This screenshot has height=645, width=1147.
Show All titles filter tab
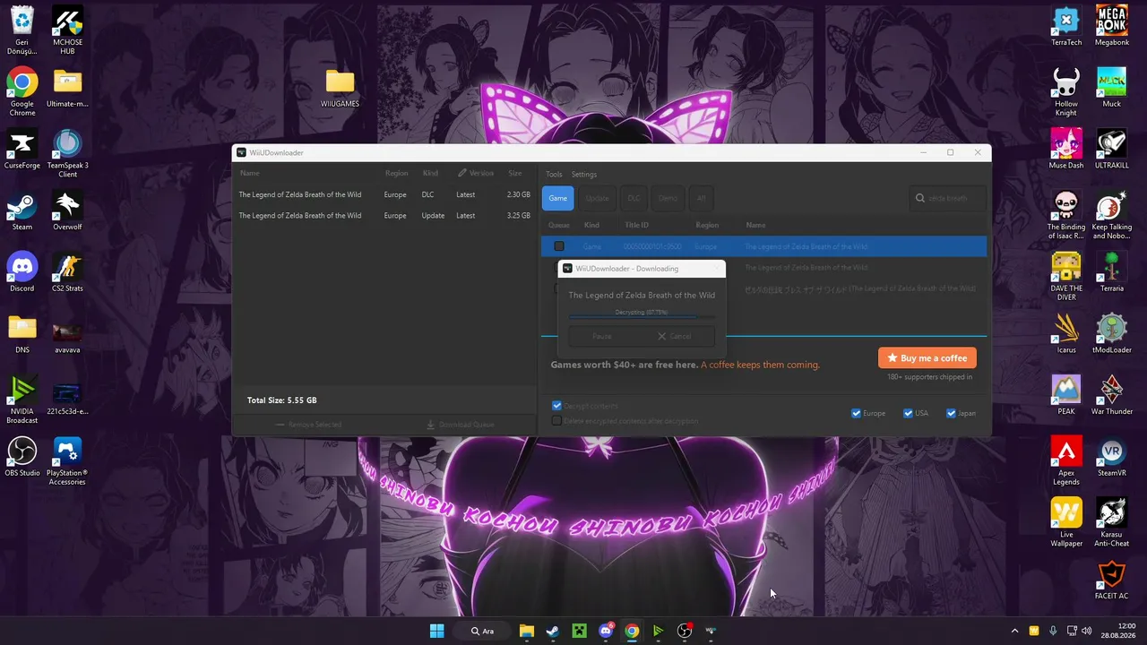pyautogui.click(x=702, y=198)
